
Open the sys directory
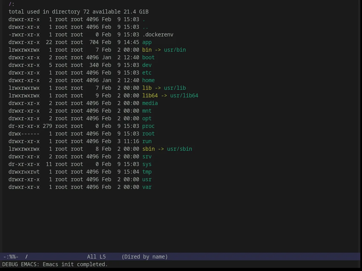click(147, 164)
